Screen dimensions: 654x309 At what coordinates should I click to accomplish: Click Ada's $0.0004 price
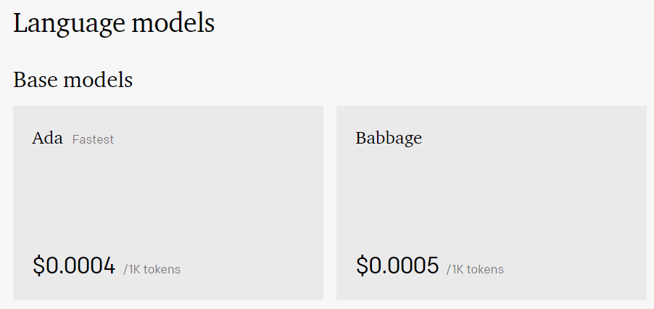pyautogui.click(x=74, y=266)
